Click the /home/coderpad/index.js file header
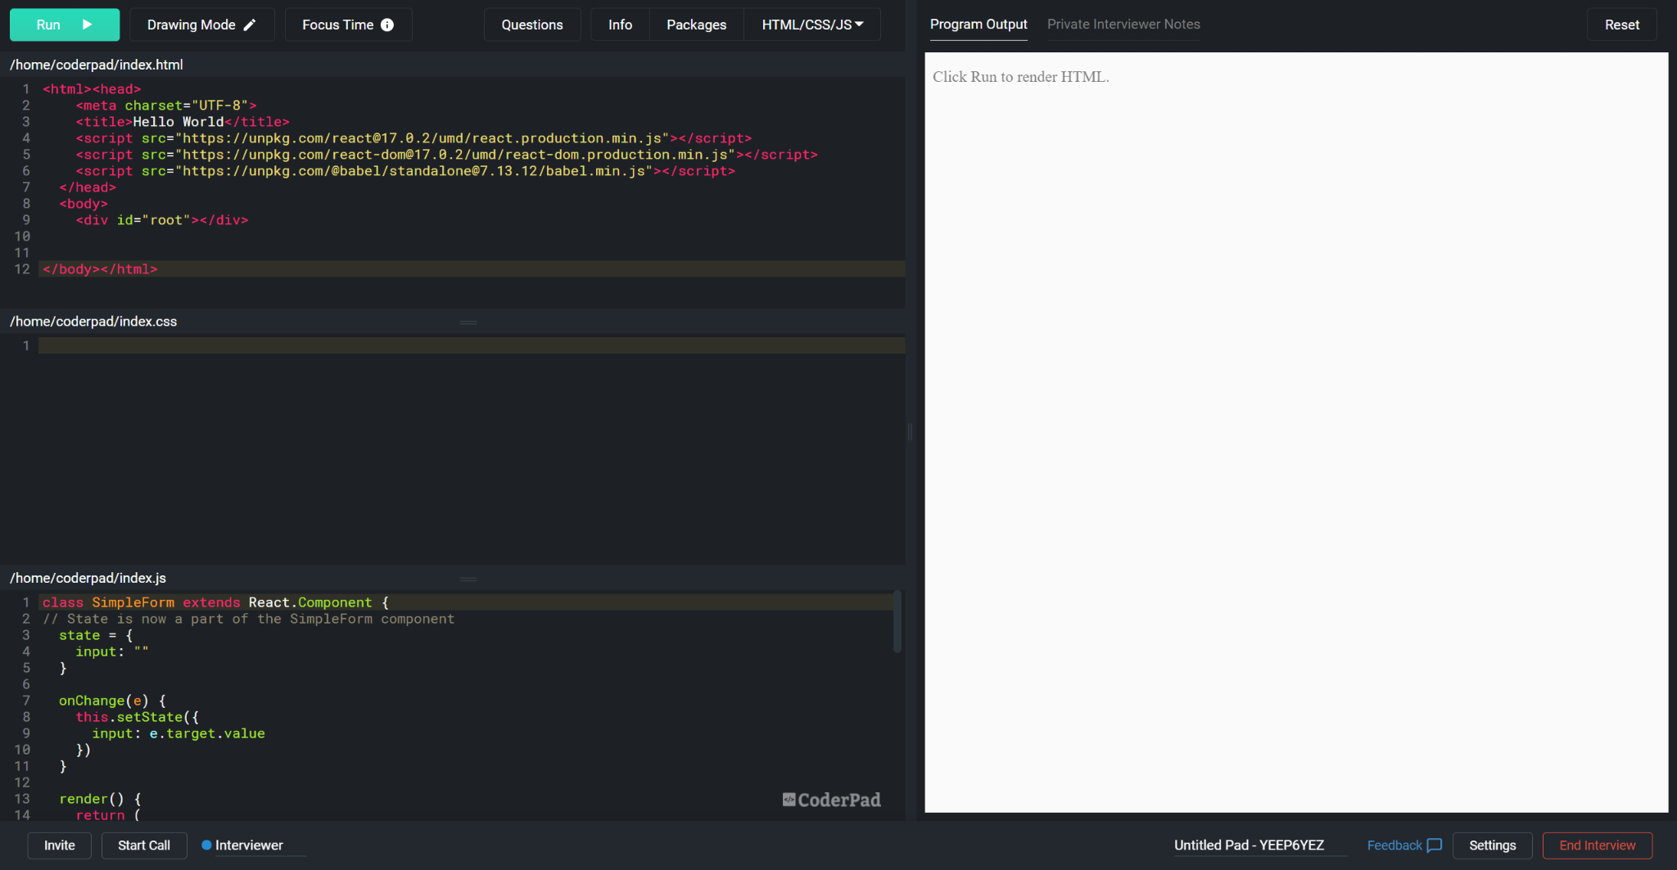 pos(88,579)
